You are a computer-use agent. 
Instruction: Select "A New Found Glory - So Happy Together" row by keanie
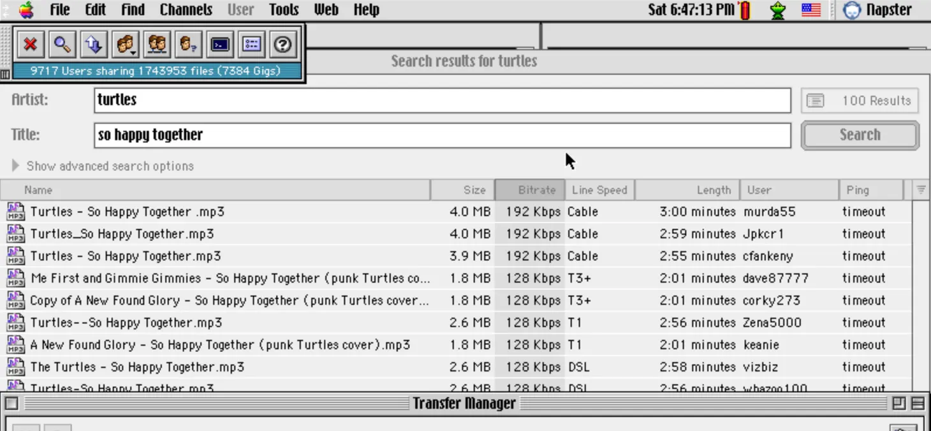pos(456,345)
